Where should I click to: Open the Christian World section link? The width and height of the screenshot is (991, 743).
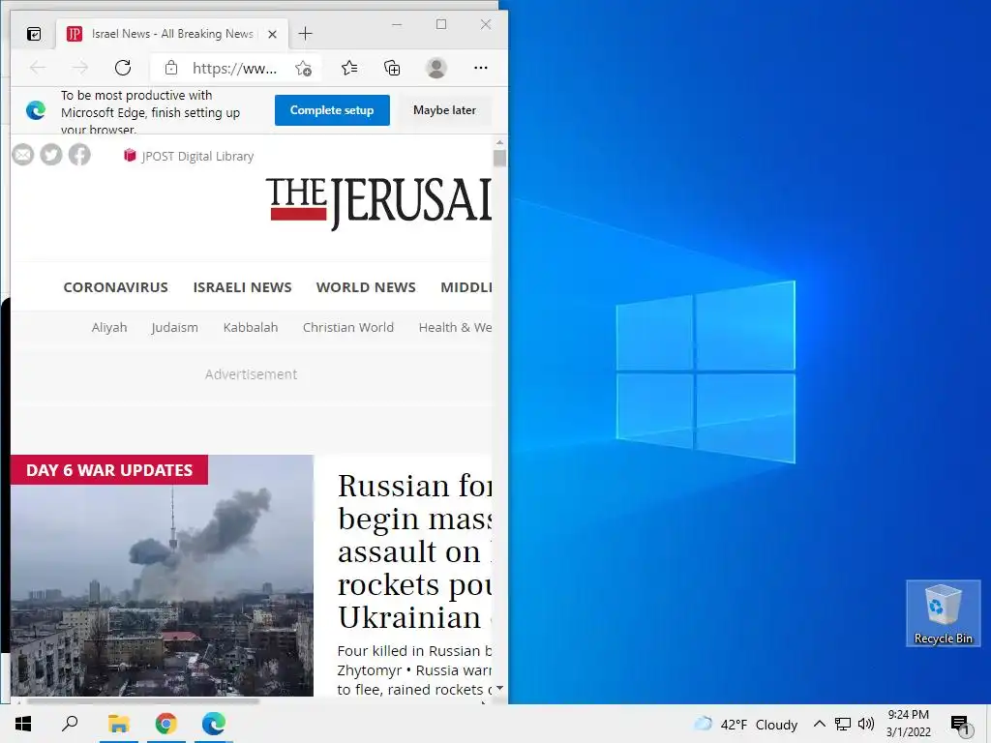click(348, 327)
